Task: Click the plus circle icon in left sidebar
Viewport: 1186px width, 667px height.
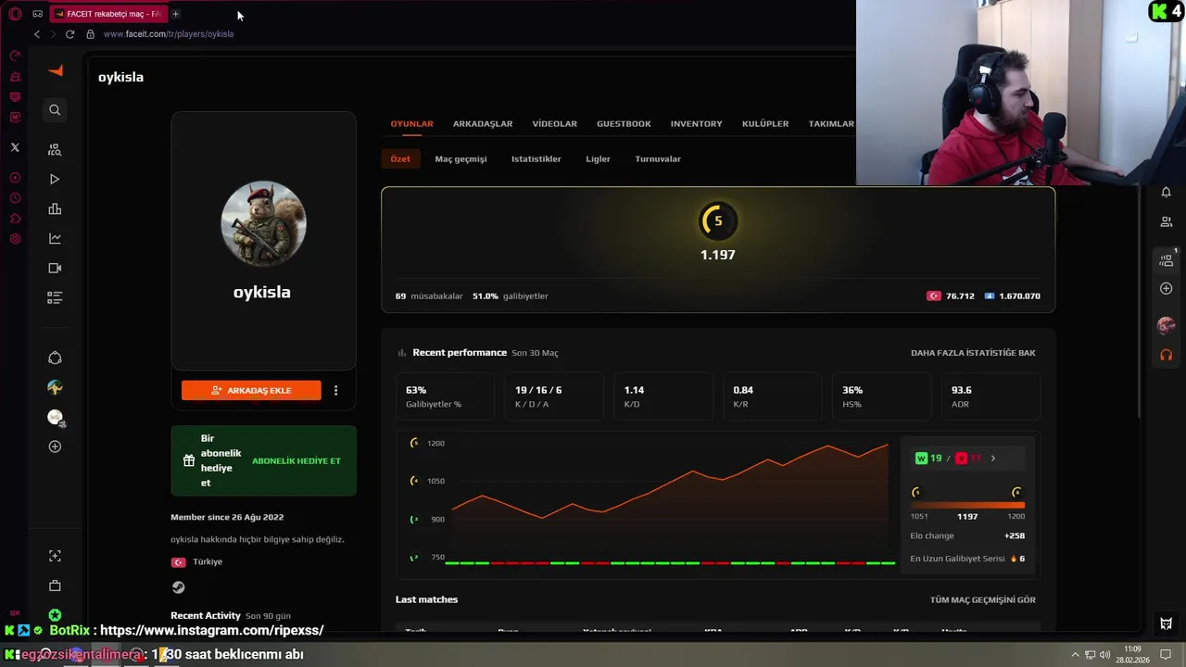Action: click(55, 447)
